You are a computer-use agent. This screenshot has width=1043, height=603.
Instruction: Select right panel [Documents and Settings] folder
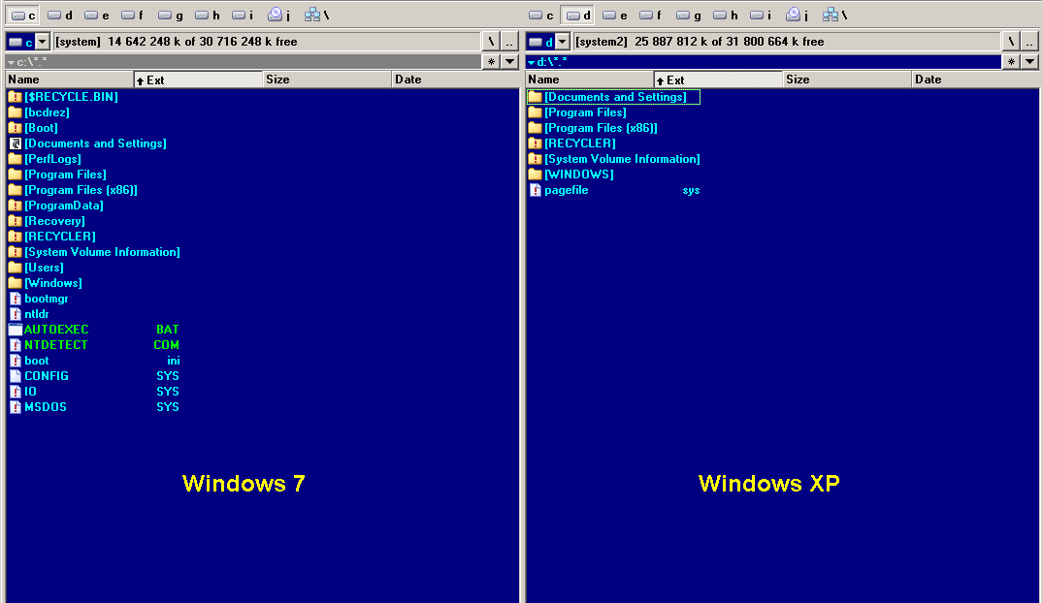615,97
